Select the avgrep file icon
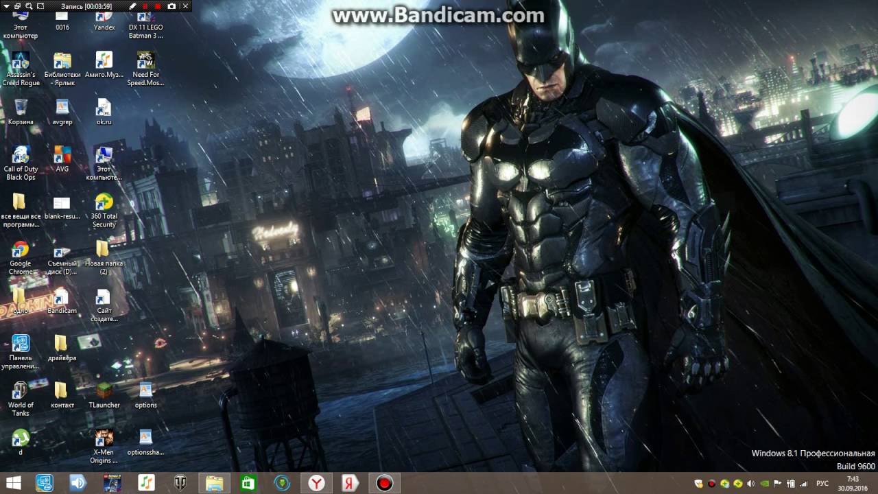 coord(62,112)
